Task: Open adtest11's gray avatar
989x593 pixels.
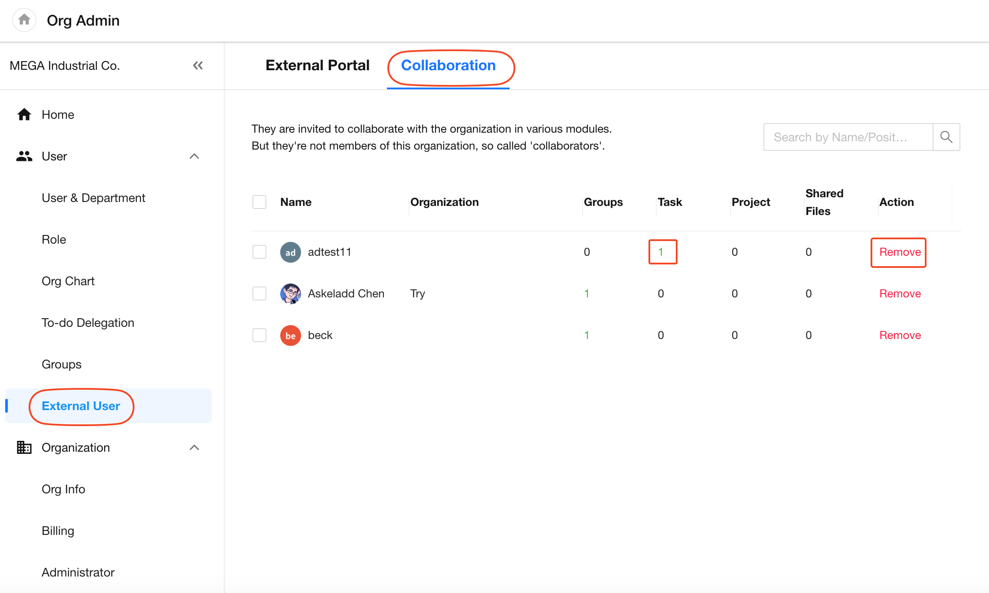Action: coord(290,252)
